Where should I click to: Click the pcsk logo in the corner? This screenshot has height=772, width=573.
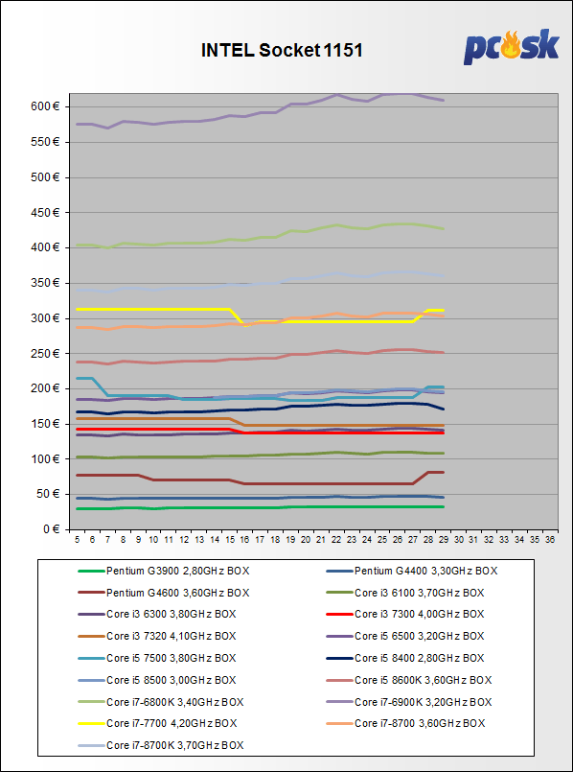pyautogui.click(x=512, y=47)
